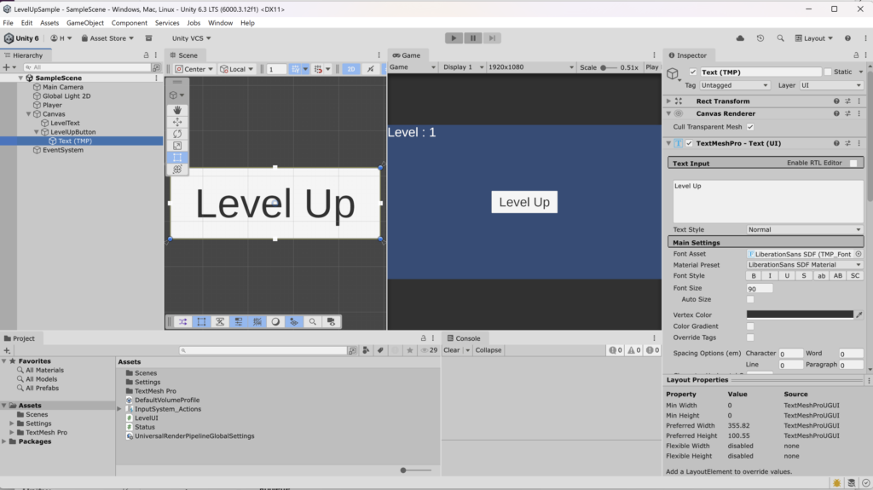This screenshot has width=873, height=490.
Task: Collapse the Canvas item in Hierarchy
Action: click(28, 114)
